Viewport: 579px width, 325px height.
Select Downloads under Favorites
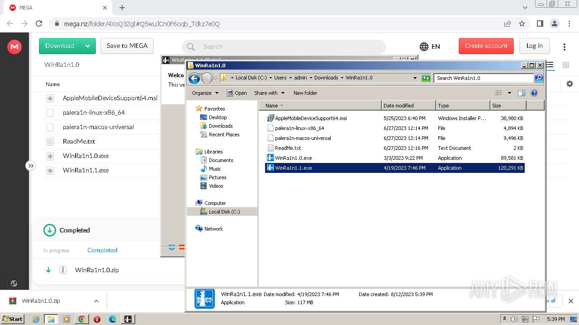click(x=221, y=126)
